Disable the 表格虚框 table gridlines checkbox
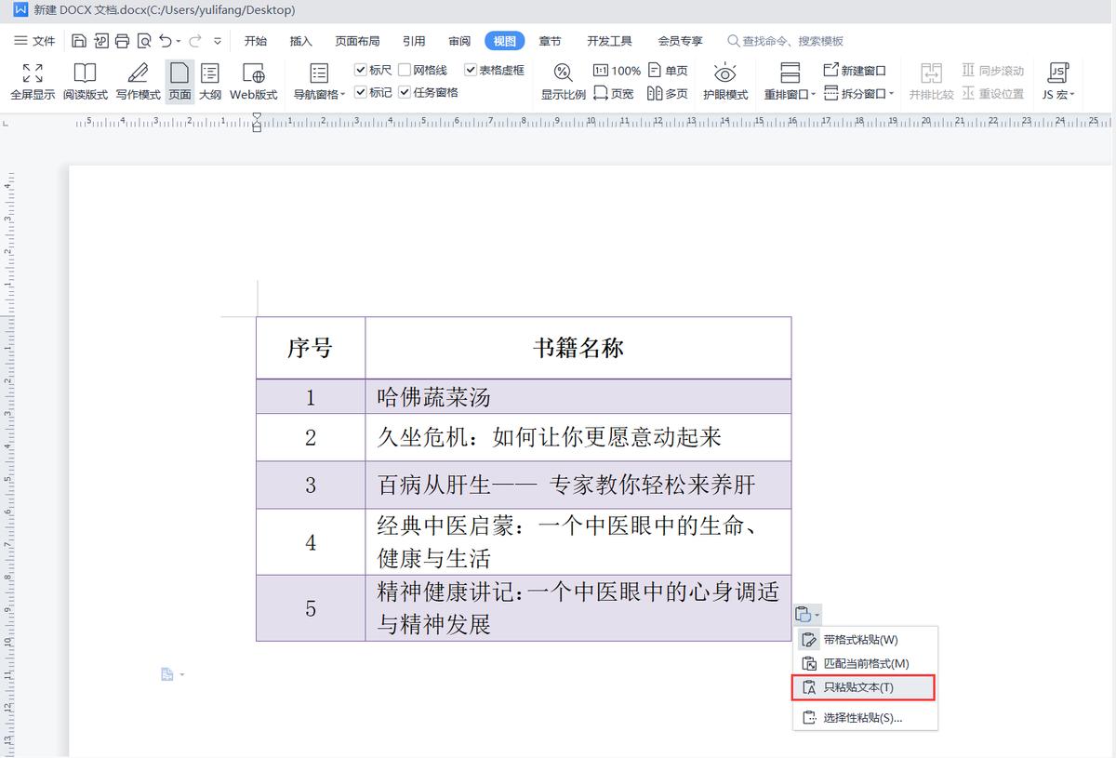This screenshot has height=758, width=1116. (471, 70)
